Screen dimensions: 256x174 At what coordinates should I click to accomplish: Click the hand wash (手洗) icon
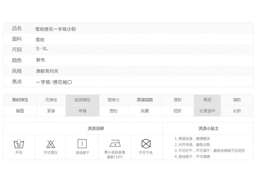click(x=18, y=144)
